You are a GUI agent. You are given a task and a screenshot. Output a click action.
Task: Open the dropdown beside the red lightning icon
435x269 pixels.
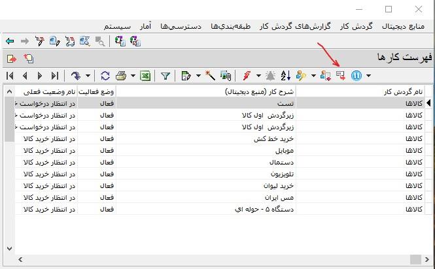coord(258,76)
